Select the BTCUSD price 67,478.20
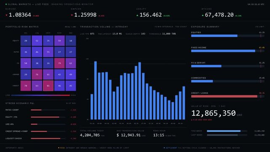270x152 pixels. 219,15
